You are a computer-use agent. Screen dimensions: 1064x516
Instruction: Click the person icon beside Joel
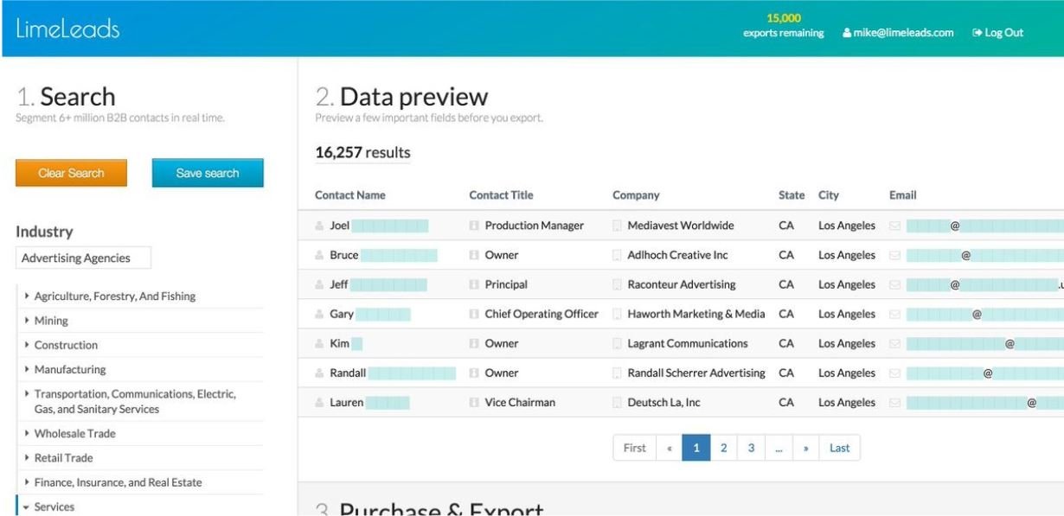click(x=319, y=226)
